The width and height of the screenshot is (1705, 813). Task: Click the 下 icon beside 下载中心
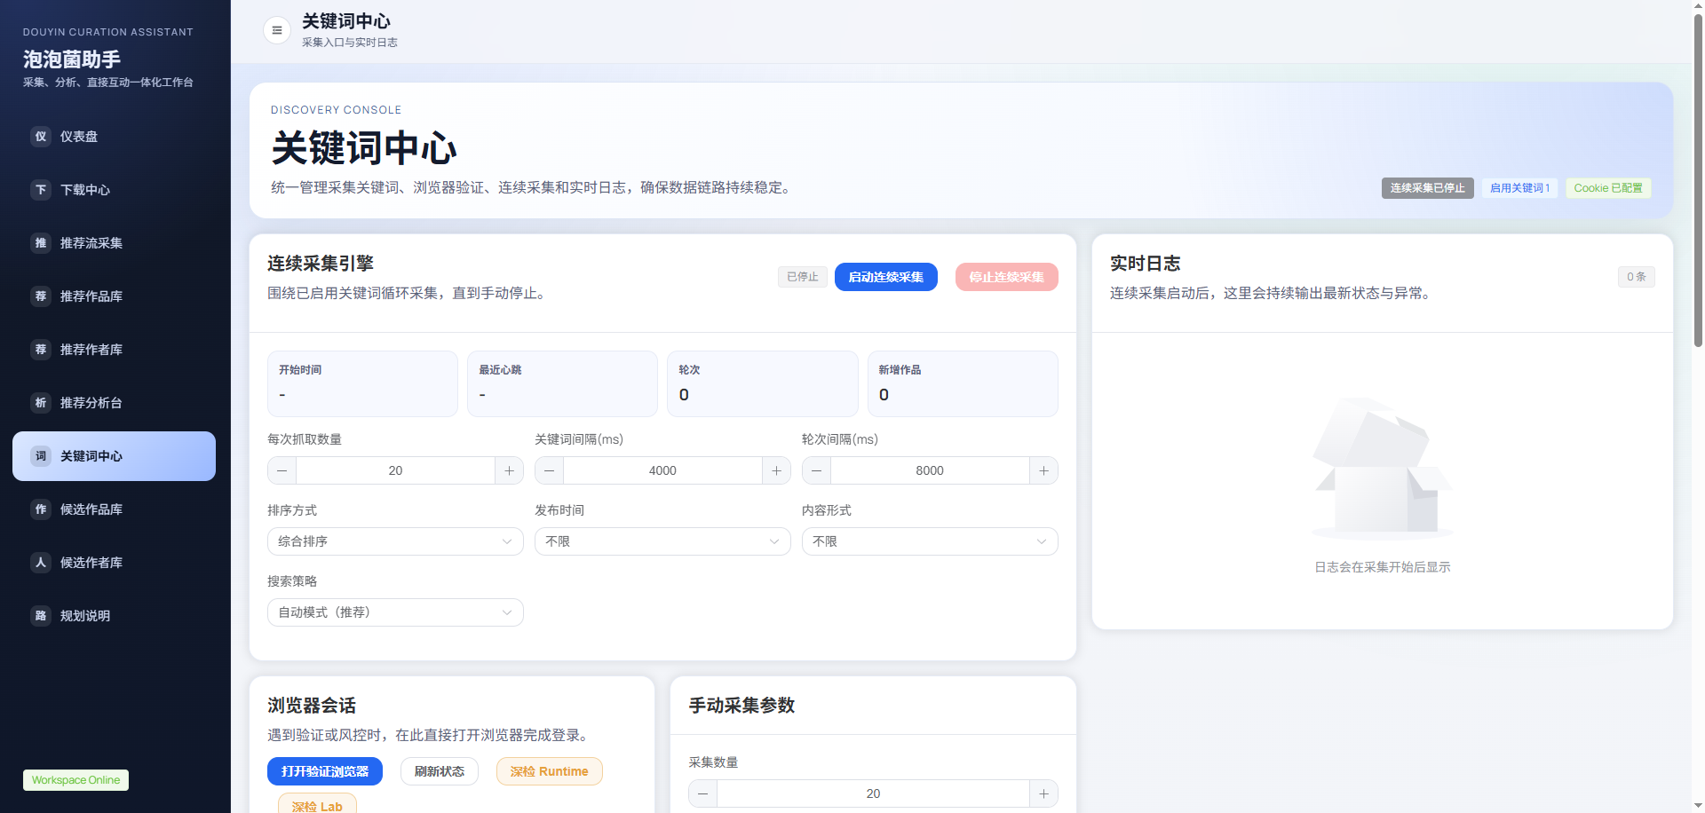pyautogui.click(x=41, y=190)
